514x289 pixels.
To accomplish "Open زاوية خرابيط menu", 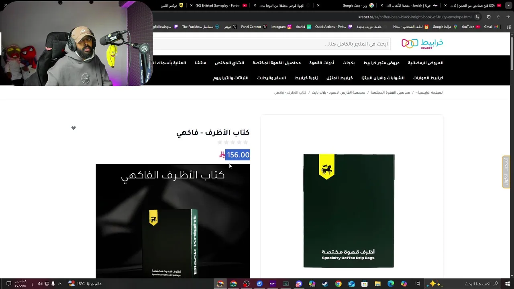I will click(x=306, y=78).
